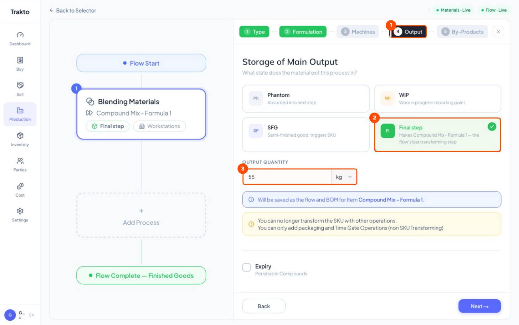Click the Output step tab
Image resolution: width=519 pixels, height=325 pixels.
[408, 32]
